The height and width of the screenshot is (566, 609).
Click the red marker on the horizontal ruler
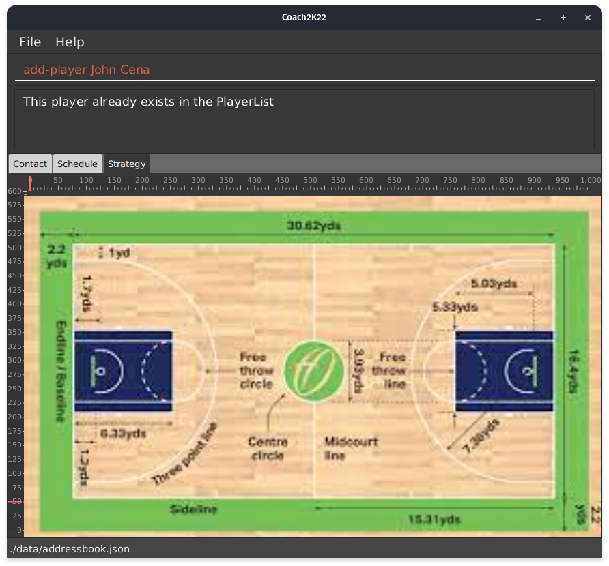pos(30,183)
